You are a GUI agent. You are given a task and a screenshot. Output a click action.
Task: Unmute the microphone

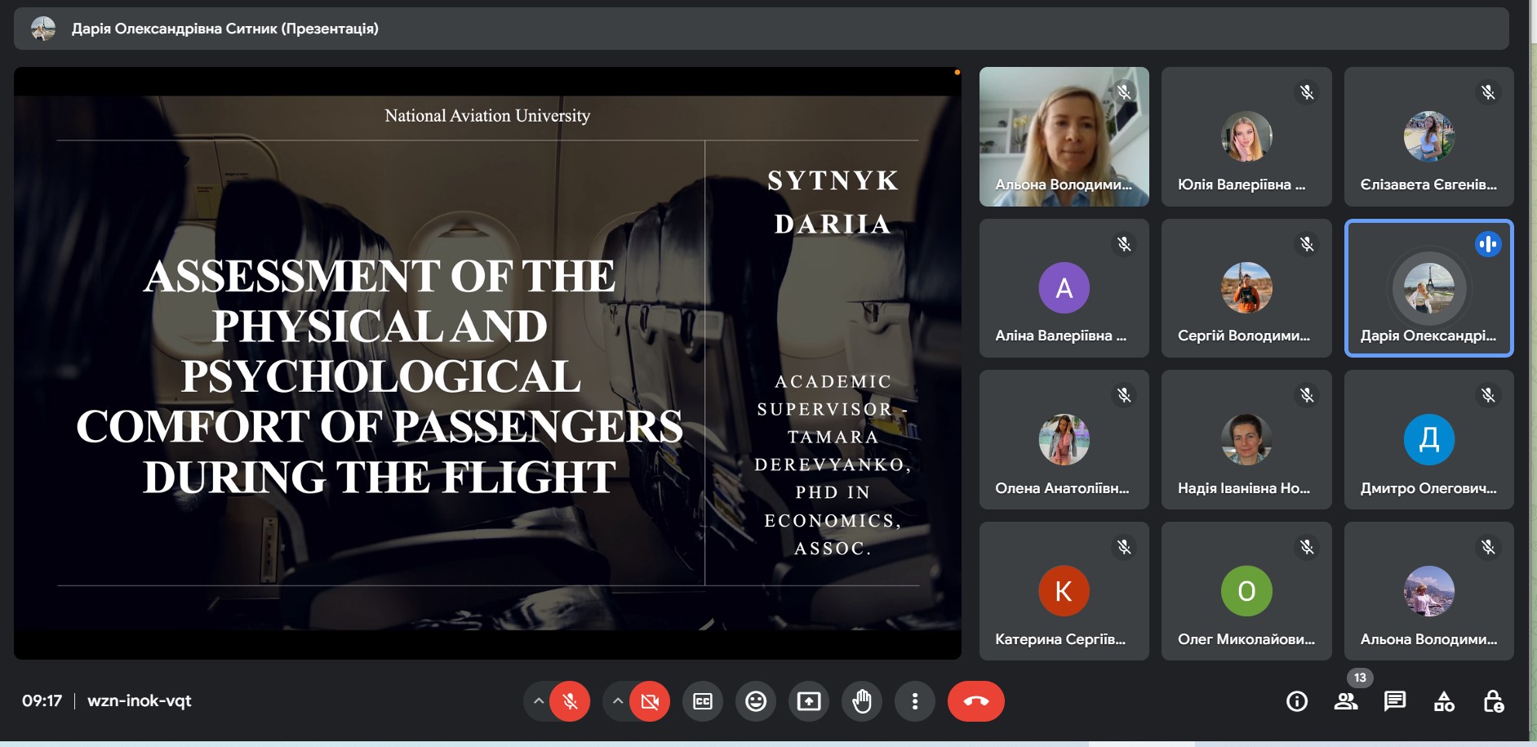570,701
